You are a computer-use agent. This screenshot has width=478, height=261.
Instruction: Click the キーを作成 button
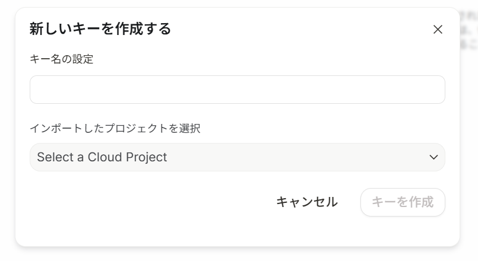pos(403,202)
